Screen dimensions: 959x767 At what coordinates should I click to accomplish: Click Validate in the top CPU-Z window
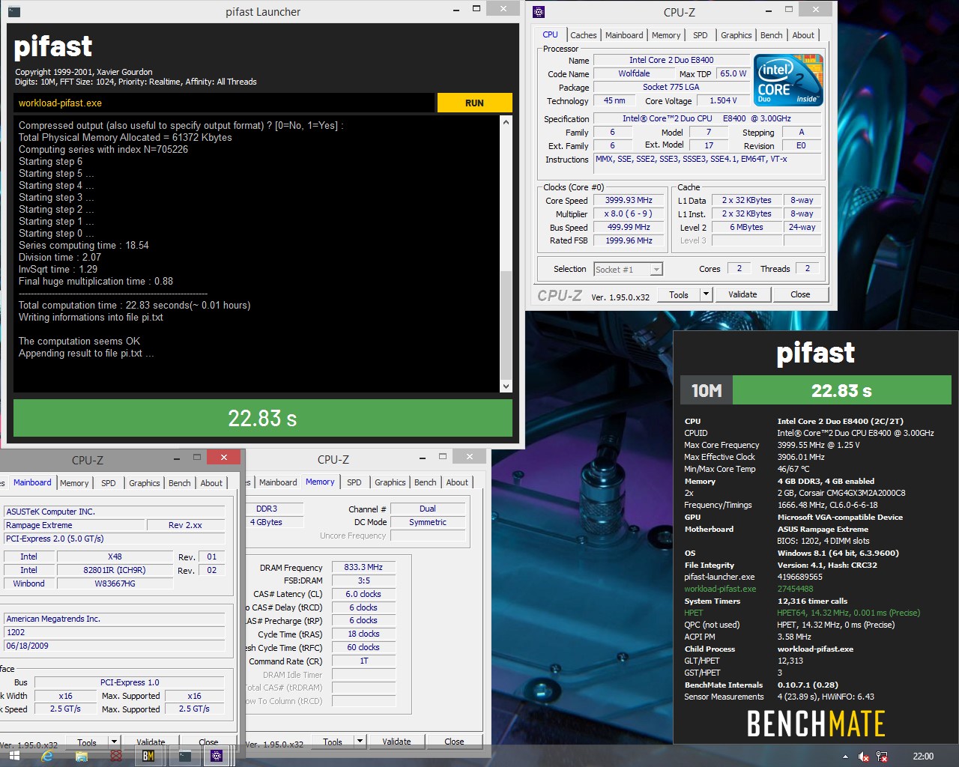pyautogui.click(x=742, y=294)
